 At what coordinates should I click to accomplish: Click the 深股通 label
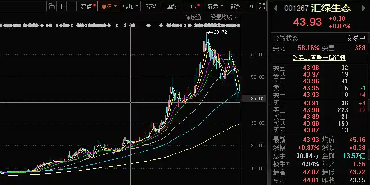tap(193, 17)
